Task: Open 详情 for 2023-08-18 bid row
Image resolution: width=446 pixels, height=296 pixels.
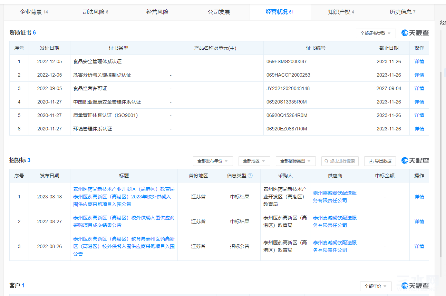Action: point(419,197)
